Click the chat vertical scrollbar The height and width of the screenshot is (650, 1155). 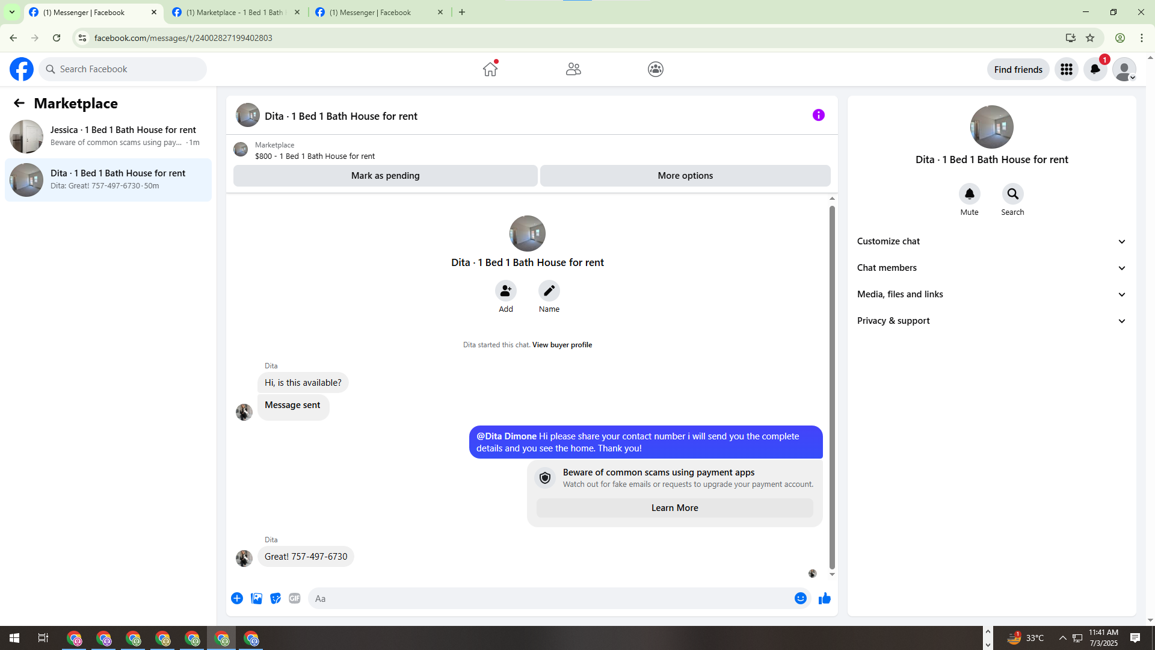832,385
